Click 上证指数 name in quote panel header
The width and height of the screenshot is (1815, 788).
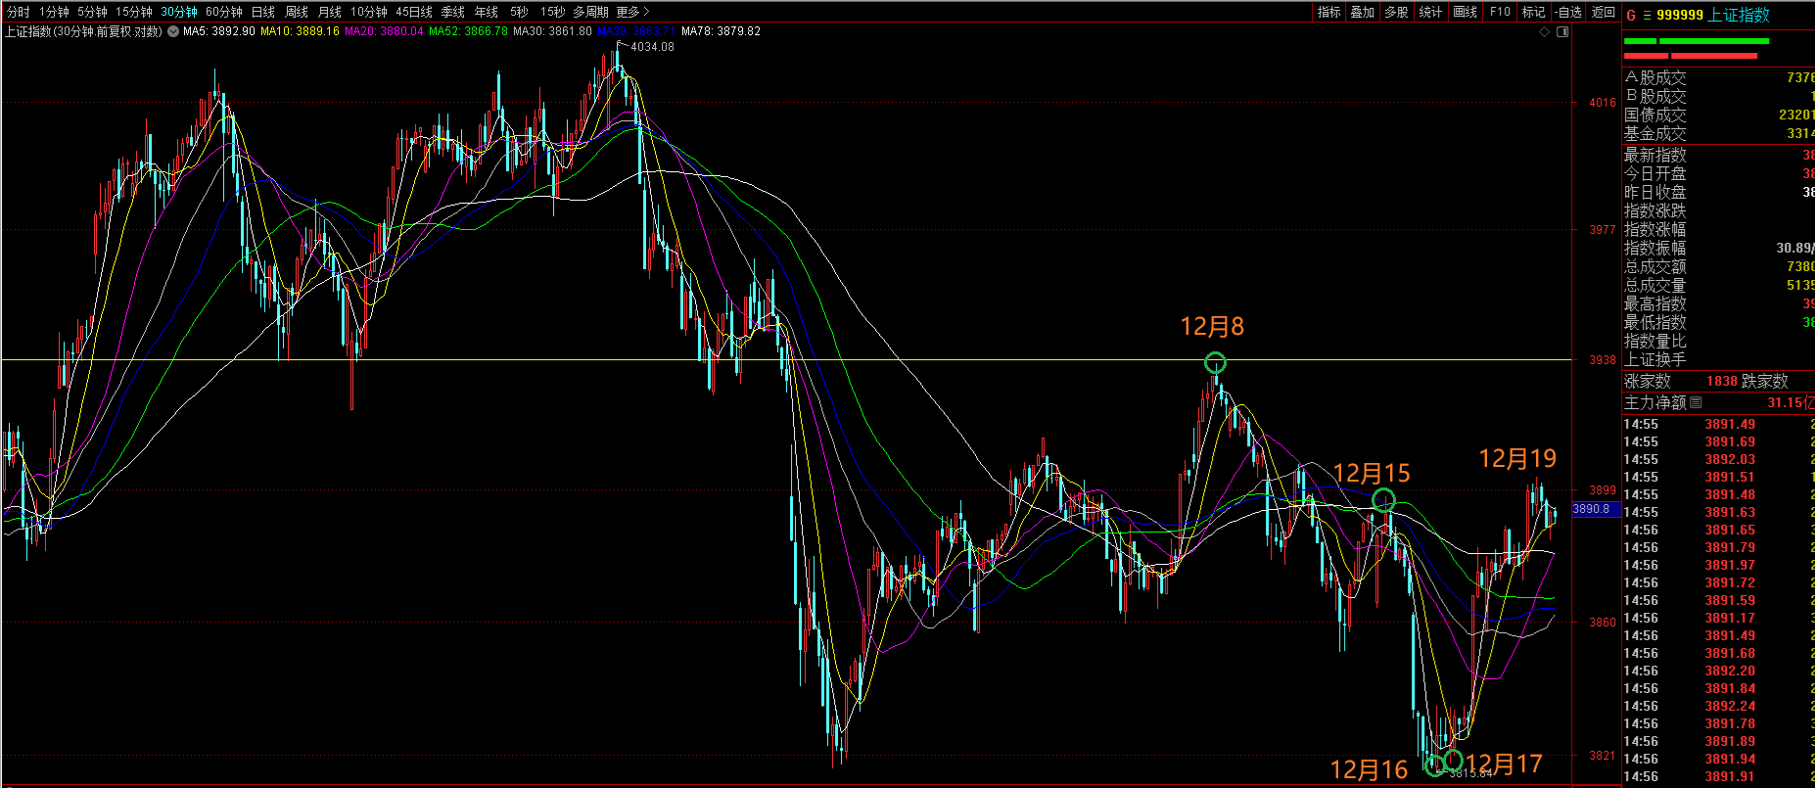tap(1740, 15)
